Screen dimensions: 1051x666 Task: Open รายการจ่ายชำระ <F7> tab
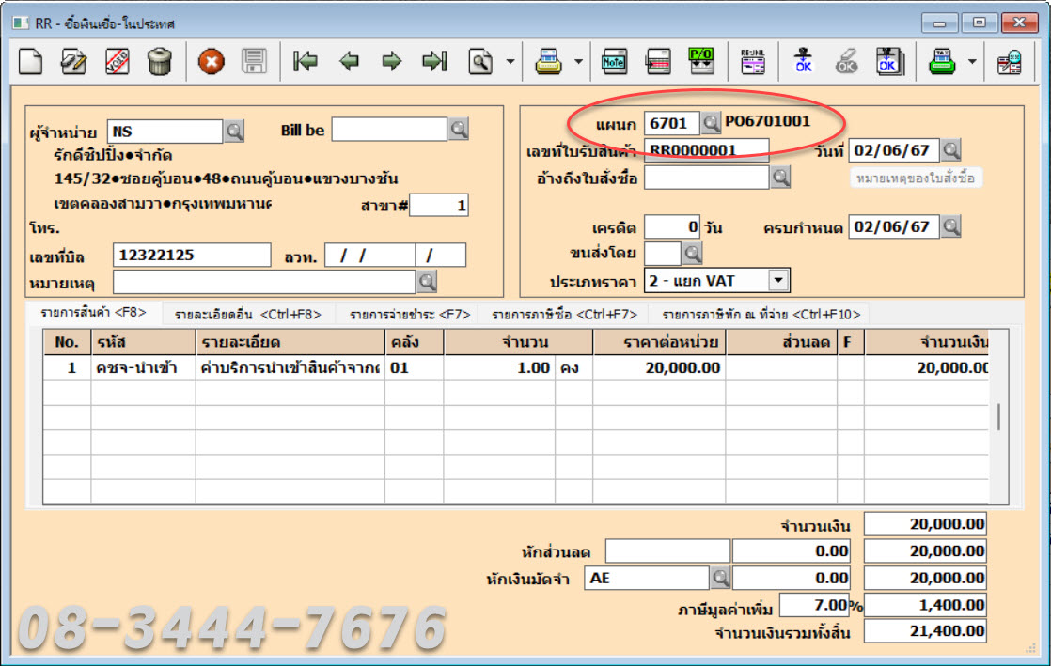click(x=410, y=315)
